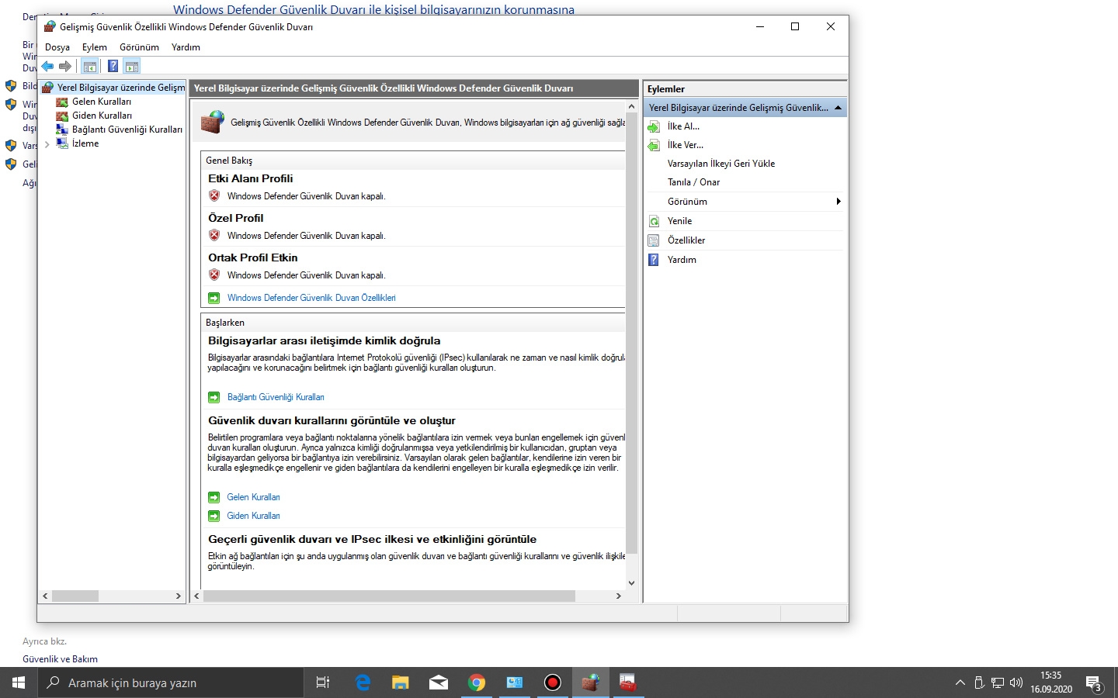This screenshot has width=1118, height=698.
Task: Click Varsayılan İlkeyi Geri Yükle action
Action: tap(721, 164)
